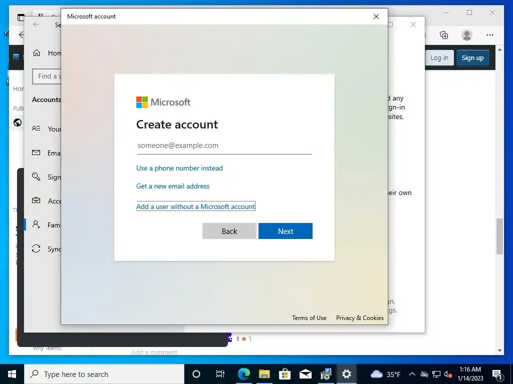Click the Settings back arrow
Image resolution: width=513 pixels, height=384 pixels.
36,24
